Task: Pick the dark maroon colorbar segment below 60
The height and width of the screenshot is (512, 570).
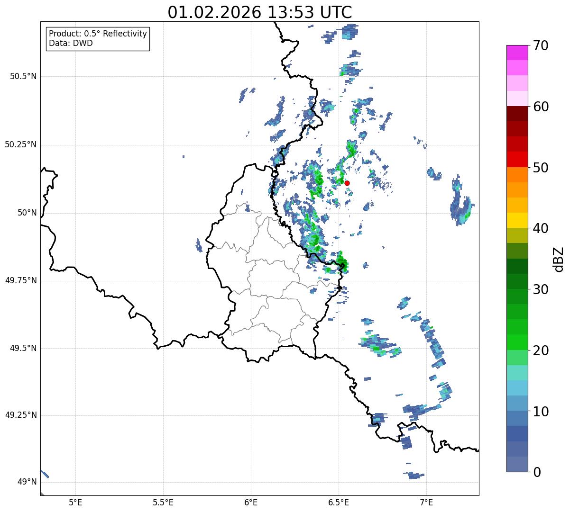Action: click(x=517, y=114)
